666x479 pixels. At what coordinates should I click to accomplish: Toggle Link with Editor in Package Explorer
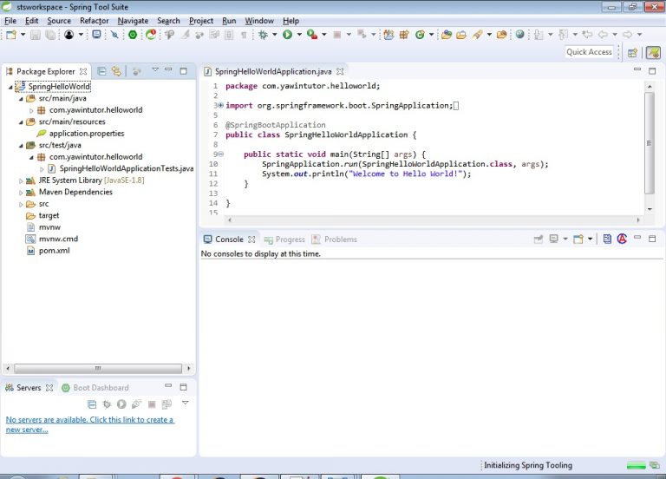[115, 71]
